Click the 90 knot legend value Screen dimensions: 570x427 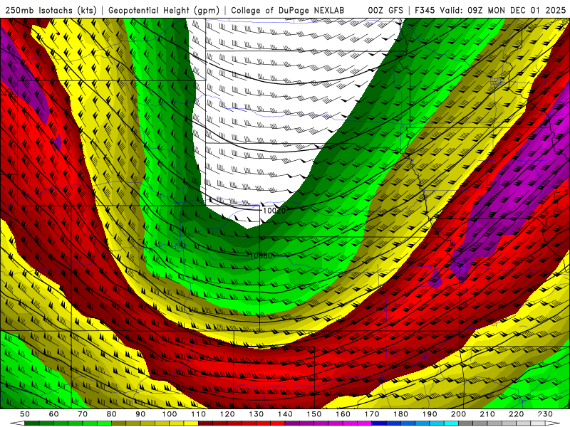click(x=140, y=414)
